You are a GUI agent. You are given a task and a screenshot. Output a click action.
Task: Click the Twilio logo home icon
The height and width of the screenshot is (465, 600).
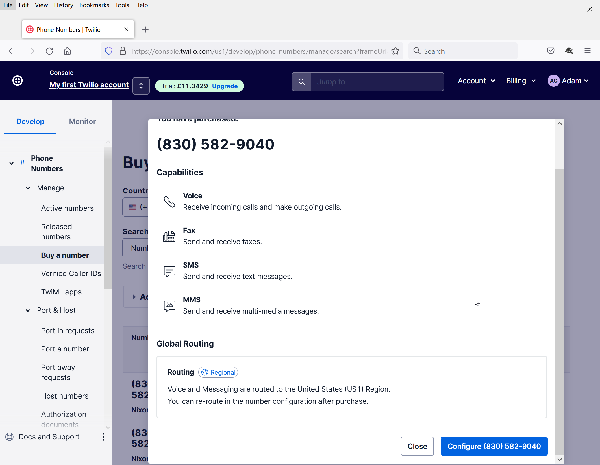18,81
